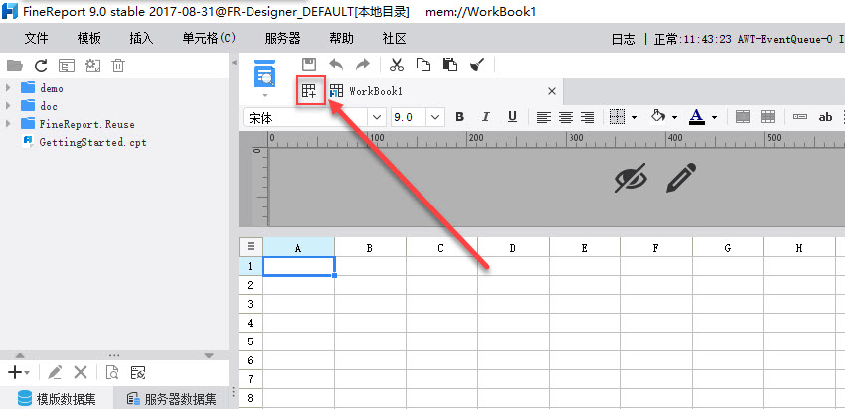Click the insert widget icon before ab
Image resolution: width=845 pixels, height=409 pixels.
[800, 117]
